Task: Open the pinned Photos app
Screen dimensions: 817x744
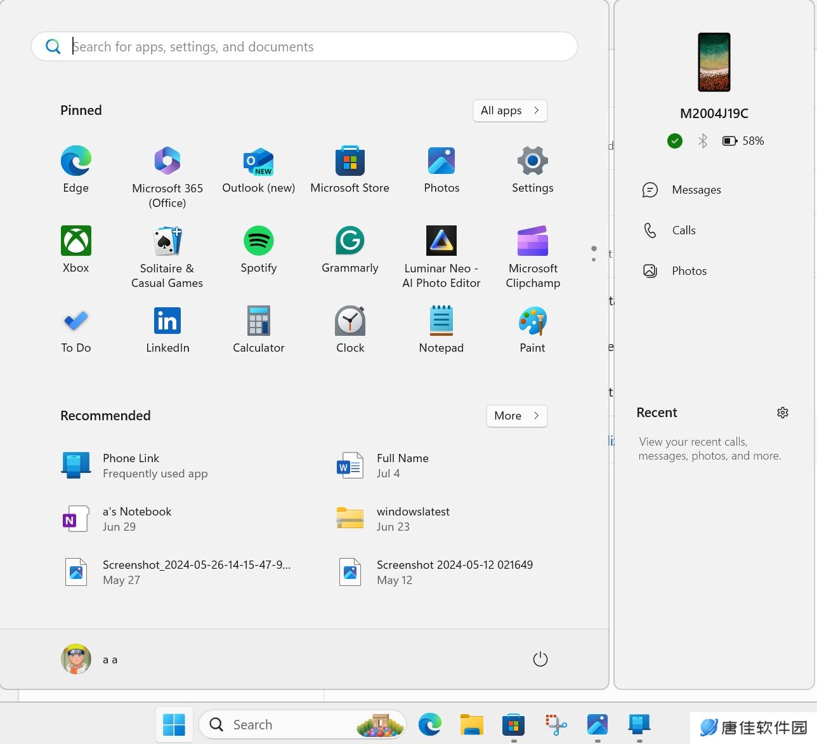Action: tap(441, 169)
